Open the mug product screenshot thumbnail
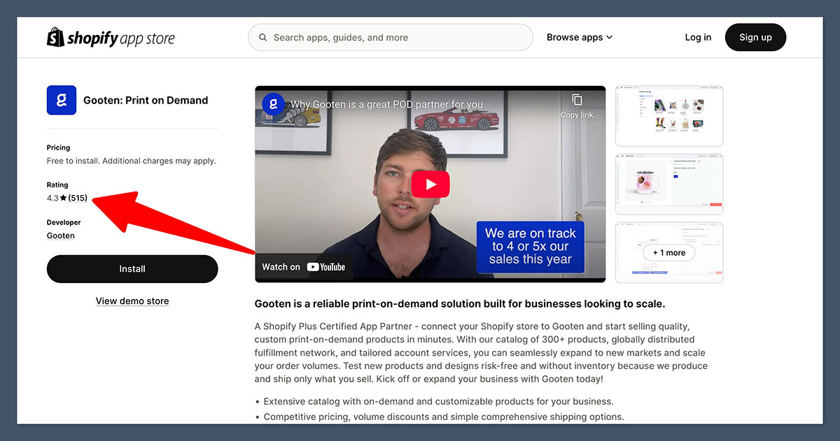The width and height of the screenshot is (840, 441). (x=669, y=184)
